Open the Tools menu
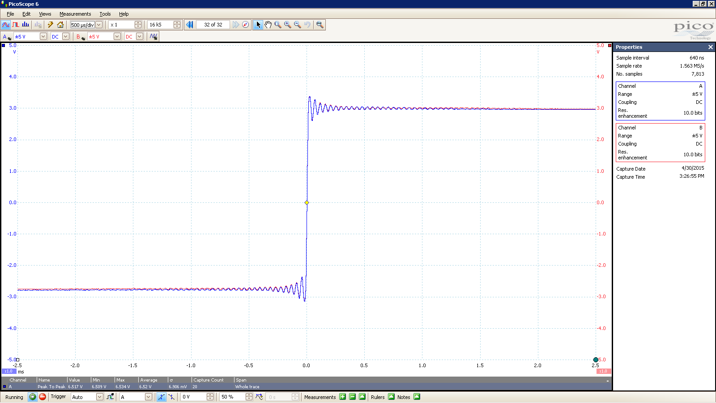 click(105, 14)
